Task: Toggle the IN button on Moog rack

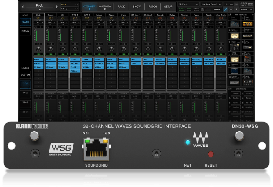Action: [99, 54]
